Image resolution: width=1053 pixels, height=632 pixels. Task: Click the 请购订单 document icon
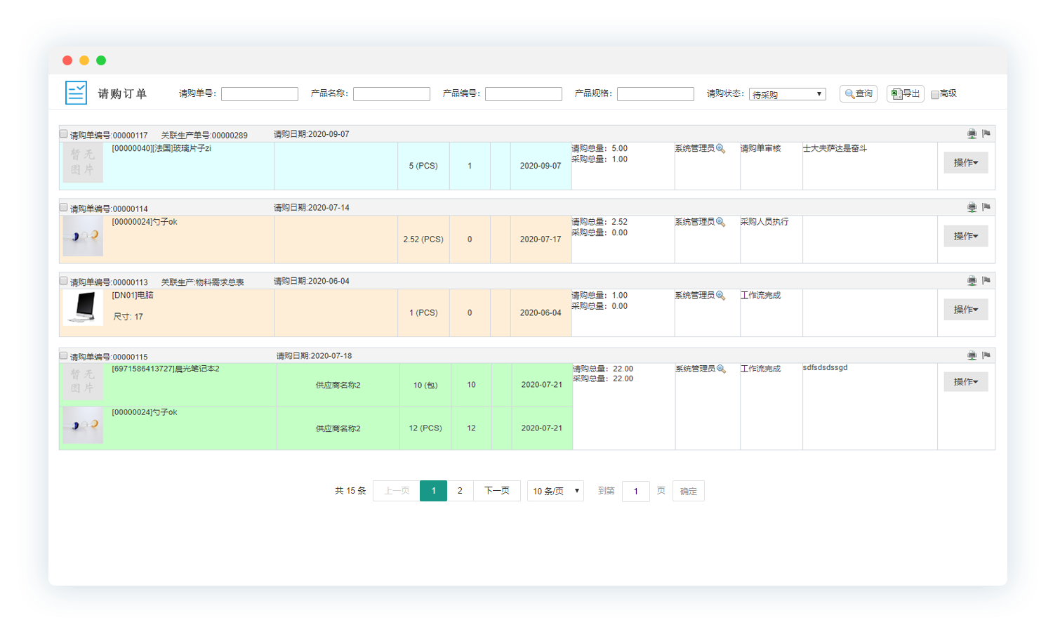coord(76,93)
